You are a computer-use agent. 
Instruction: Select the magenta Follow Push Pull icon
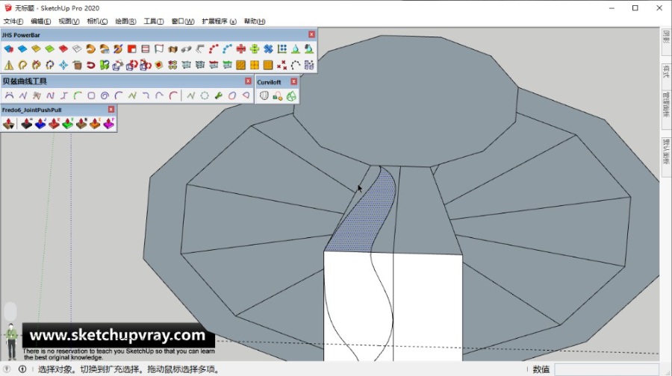pyautogui.click(x=109, y=124)
